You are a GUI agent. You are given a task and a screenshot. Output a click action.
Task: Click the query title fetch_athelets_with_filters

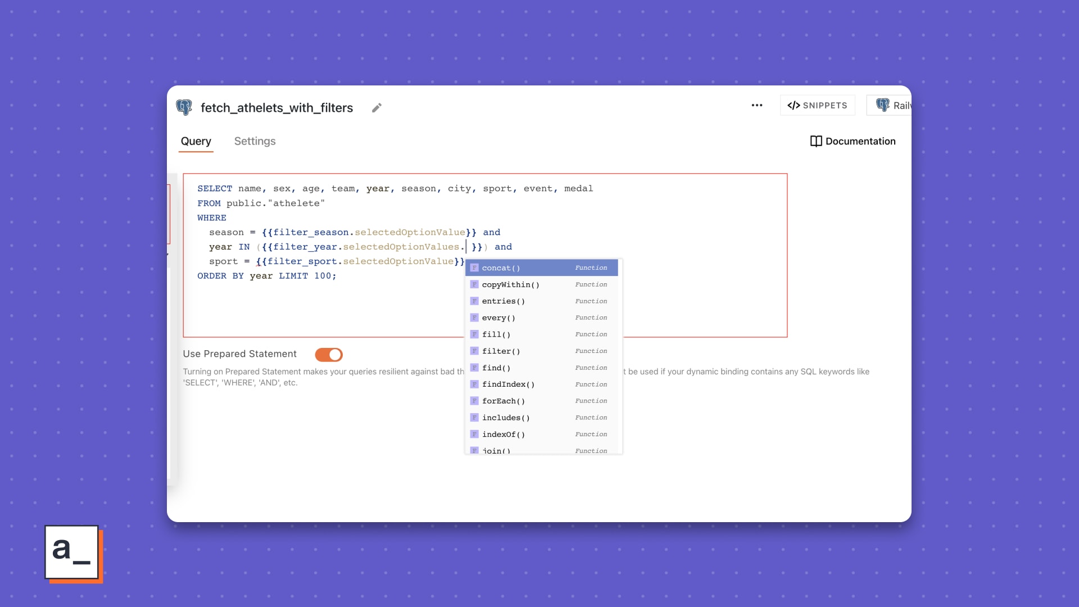tap(276, 108)
